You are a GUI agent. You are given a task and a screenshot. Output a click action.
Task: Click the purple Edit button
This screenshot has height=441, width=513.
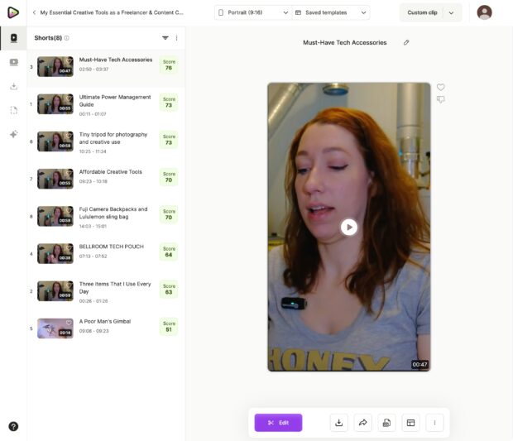pos(278,423)
